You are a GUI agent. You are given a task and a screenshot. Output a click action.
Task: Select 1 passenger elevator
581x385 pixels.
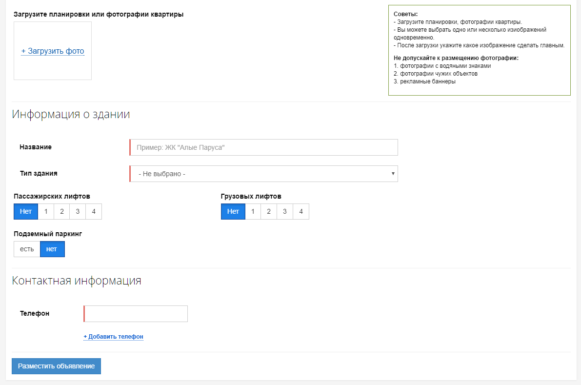46,212
